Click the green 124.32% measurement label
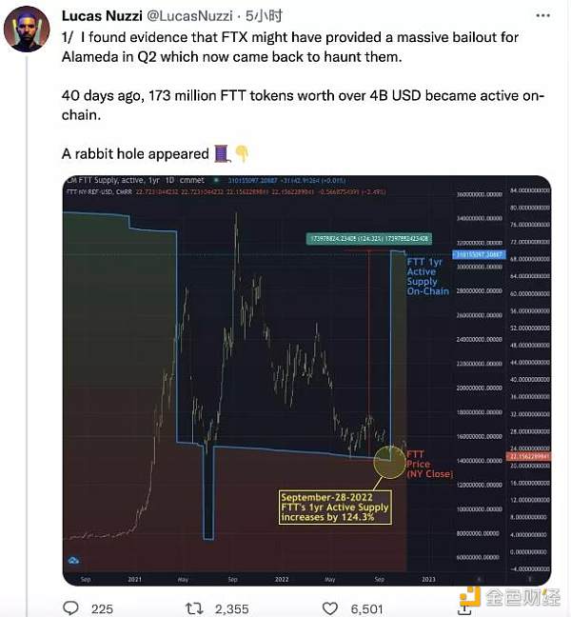571x617 pixels. point(368,238)
